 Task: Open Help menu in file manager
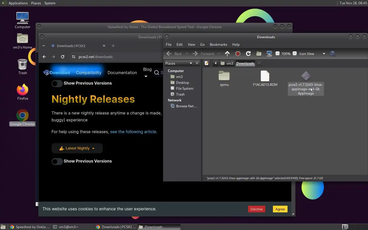click(x=236, y=44)
